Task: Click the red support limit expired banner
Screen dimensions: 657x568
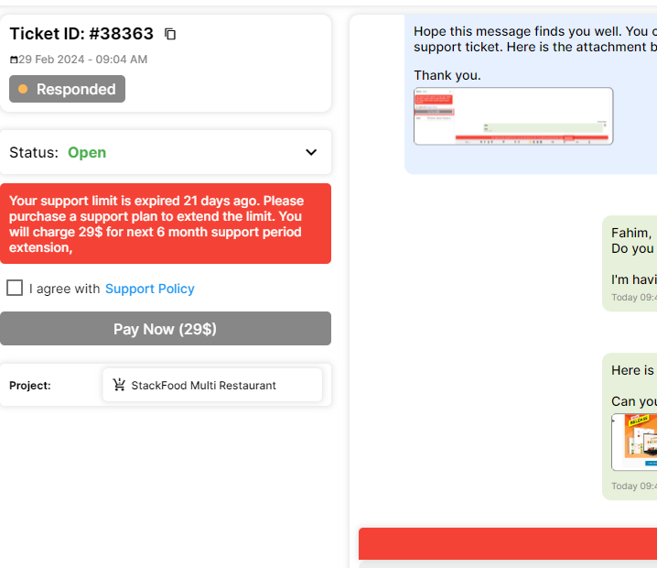Action: click(x=166, y=224)
